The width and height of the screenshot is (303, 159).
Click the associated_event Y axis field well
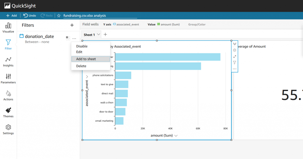126,24
